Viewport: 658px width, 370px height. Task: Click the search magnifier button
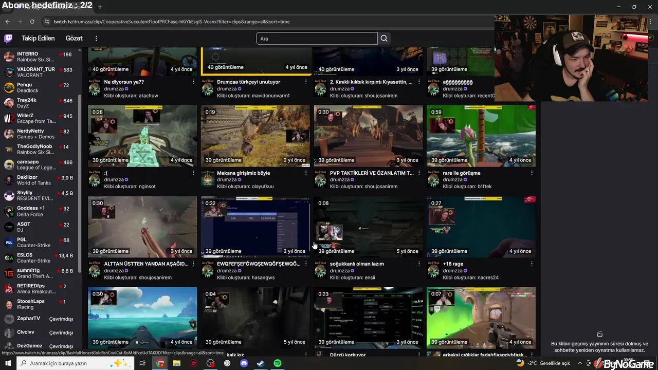click(x=384, y=39)
